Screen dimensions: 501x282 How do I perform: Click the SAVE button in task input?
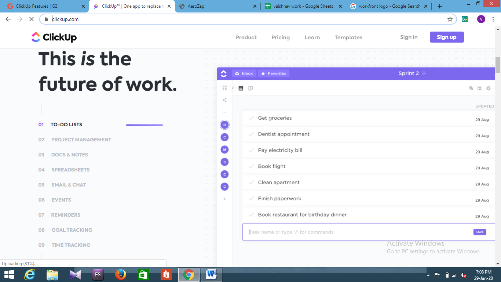coord(480,232)
